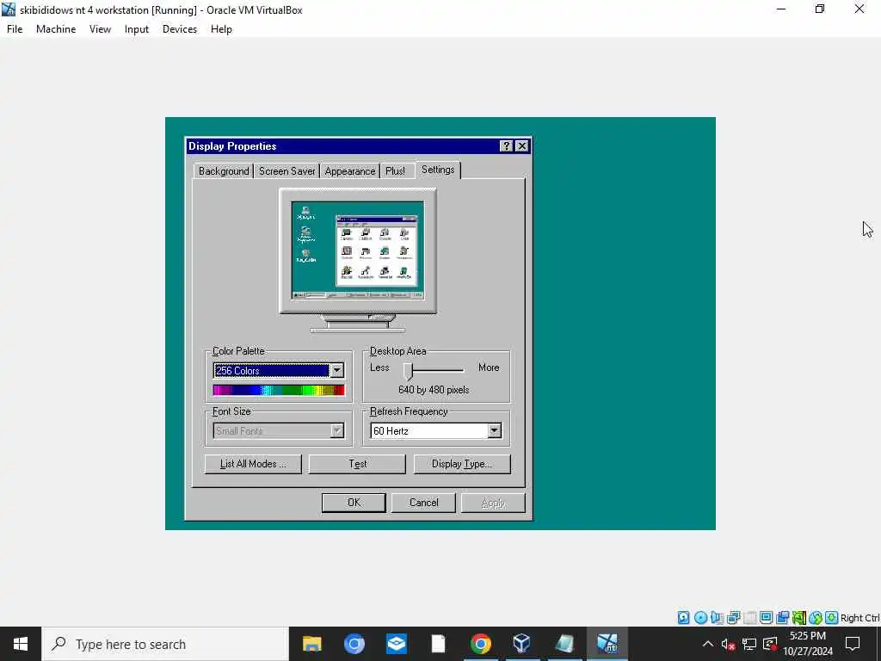
Task: Open the notebook-shaped app icon on taskbar
Action: [x=564, y=644]
